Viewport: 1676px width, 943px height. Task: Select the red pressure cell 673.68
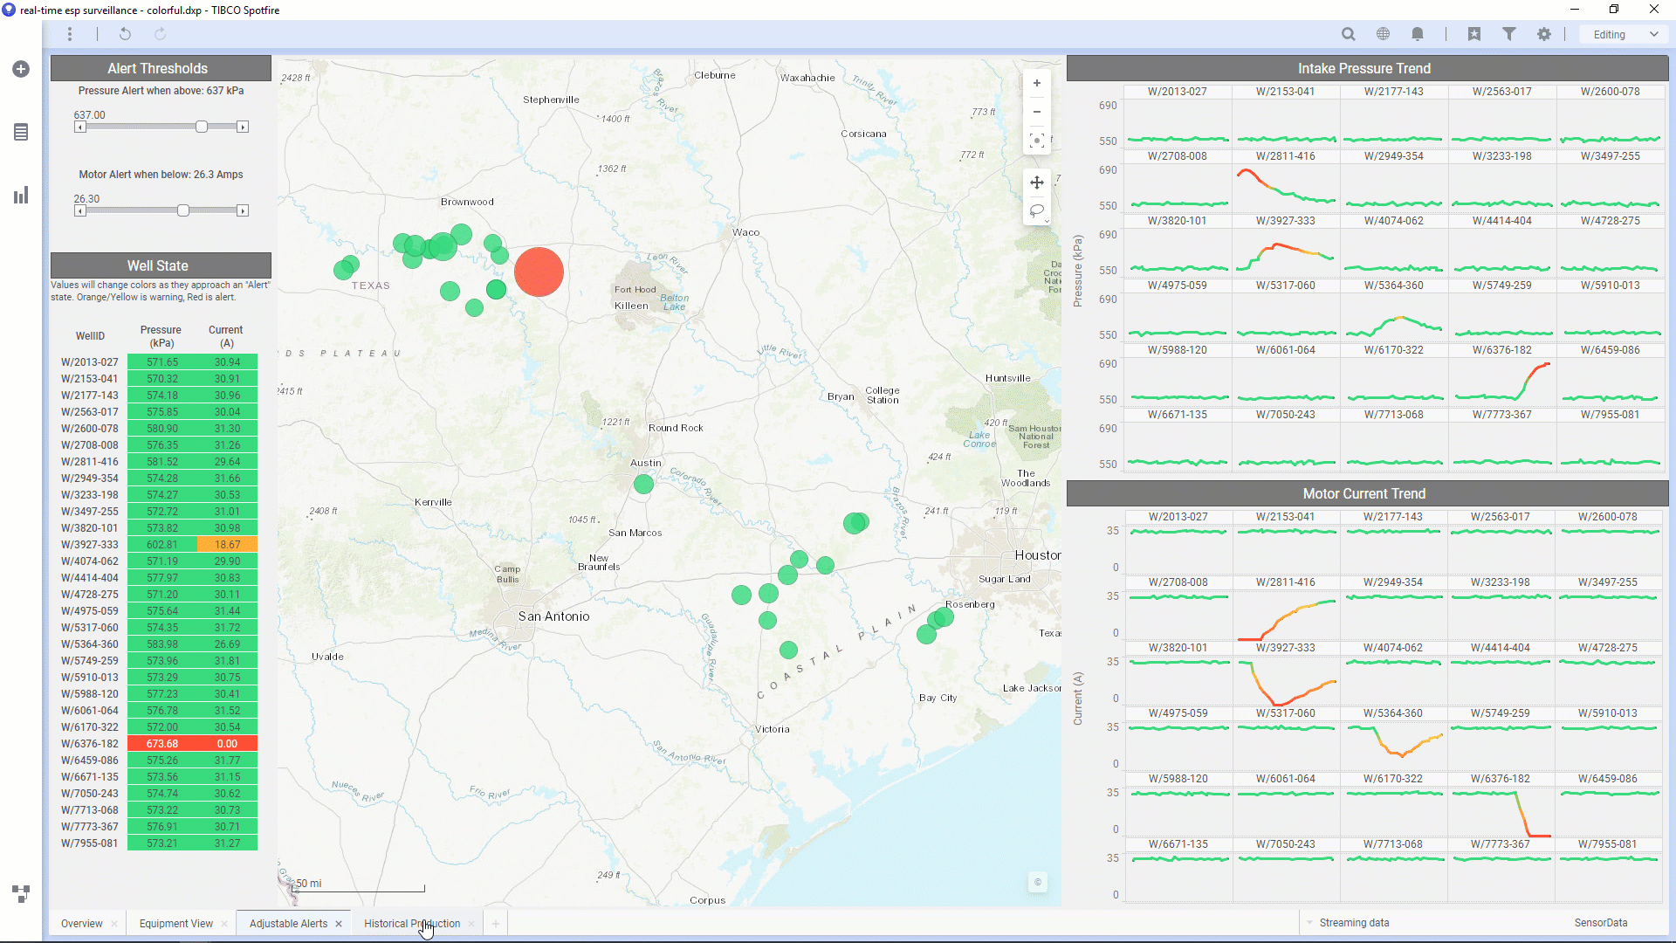point(162,744)
